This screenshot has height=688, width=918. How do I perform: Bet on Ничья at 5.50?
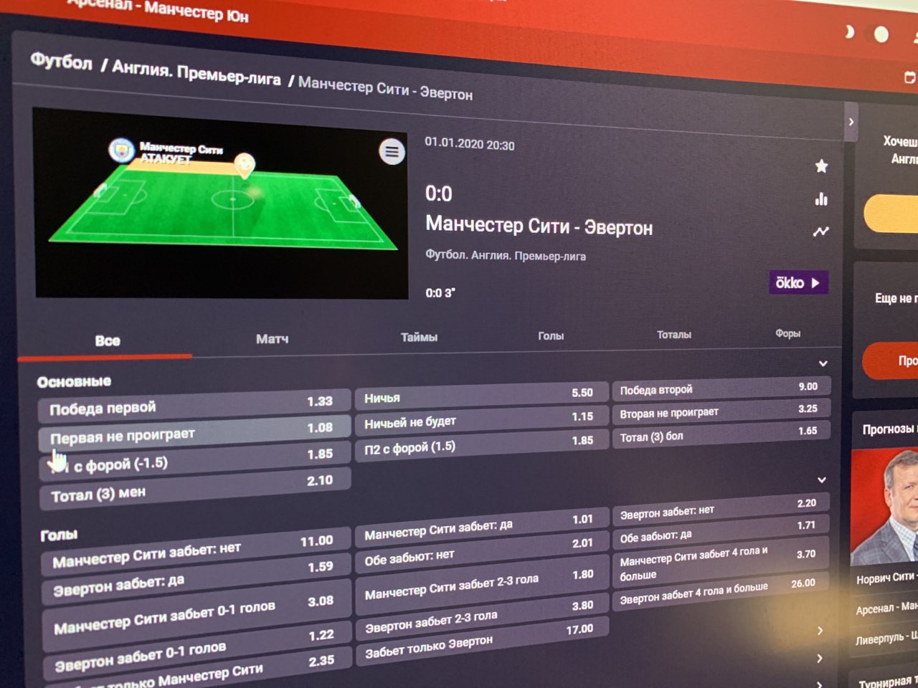coord(482,395)
